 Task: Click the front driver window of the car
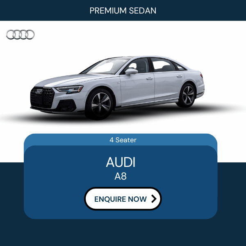coord(139,66)
